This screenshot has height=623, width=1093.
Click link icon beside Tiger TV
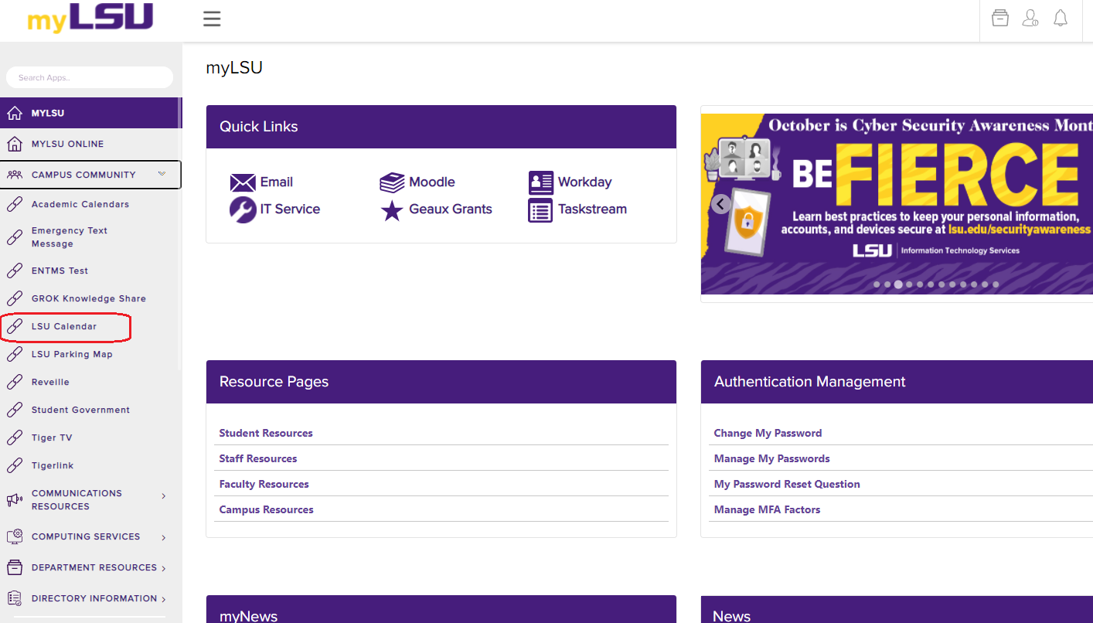(14, 437)
